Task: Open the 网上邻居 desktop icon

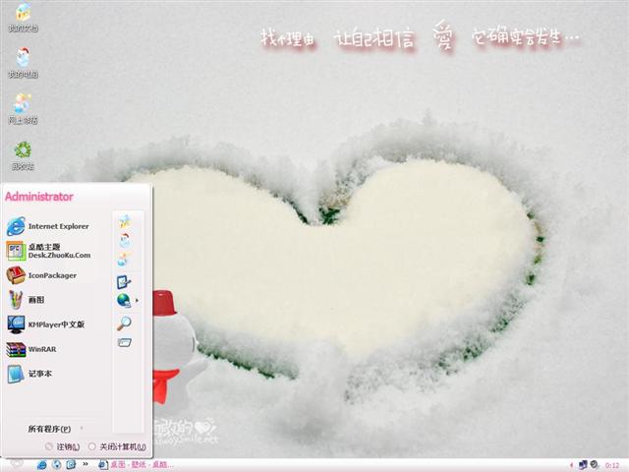Action: click(23, 108)
